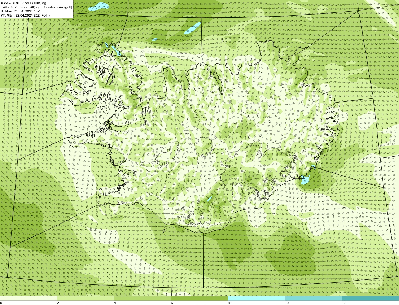Click the '4' label under the color scale
Image resolution: width=399 pixels, height=305 pixels.
tap(115, 303)
